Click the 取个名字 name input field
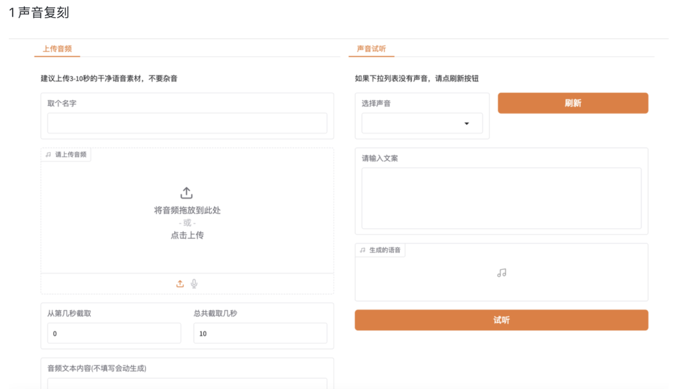The width and height of the screenshot is (692, 389). coord(186,123)
